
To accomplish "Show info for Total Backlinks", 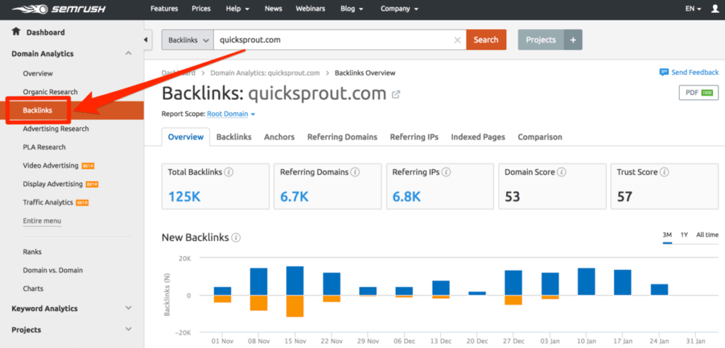I will tap(229, 172).
